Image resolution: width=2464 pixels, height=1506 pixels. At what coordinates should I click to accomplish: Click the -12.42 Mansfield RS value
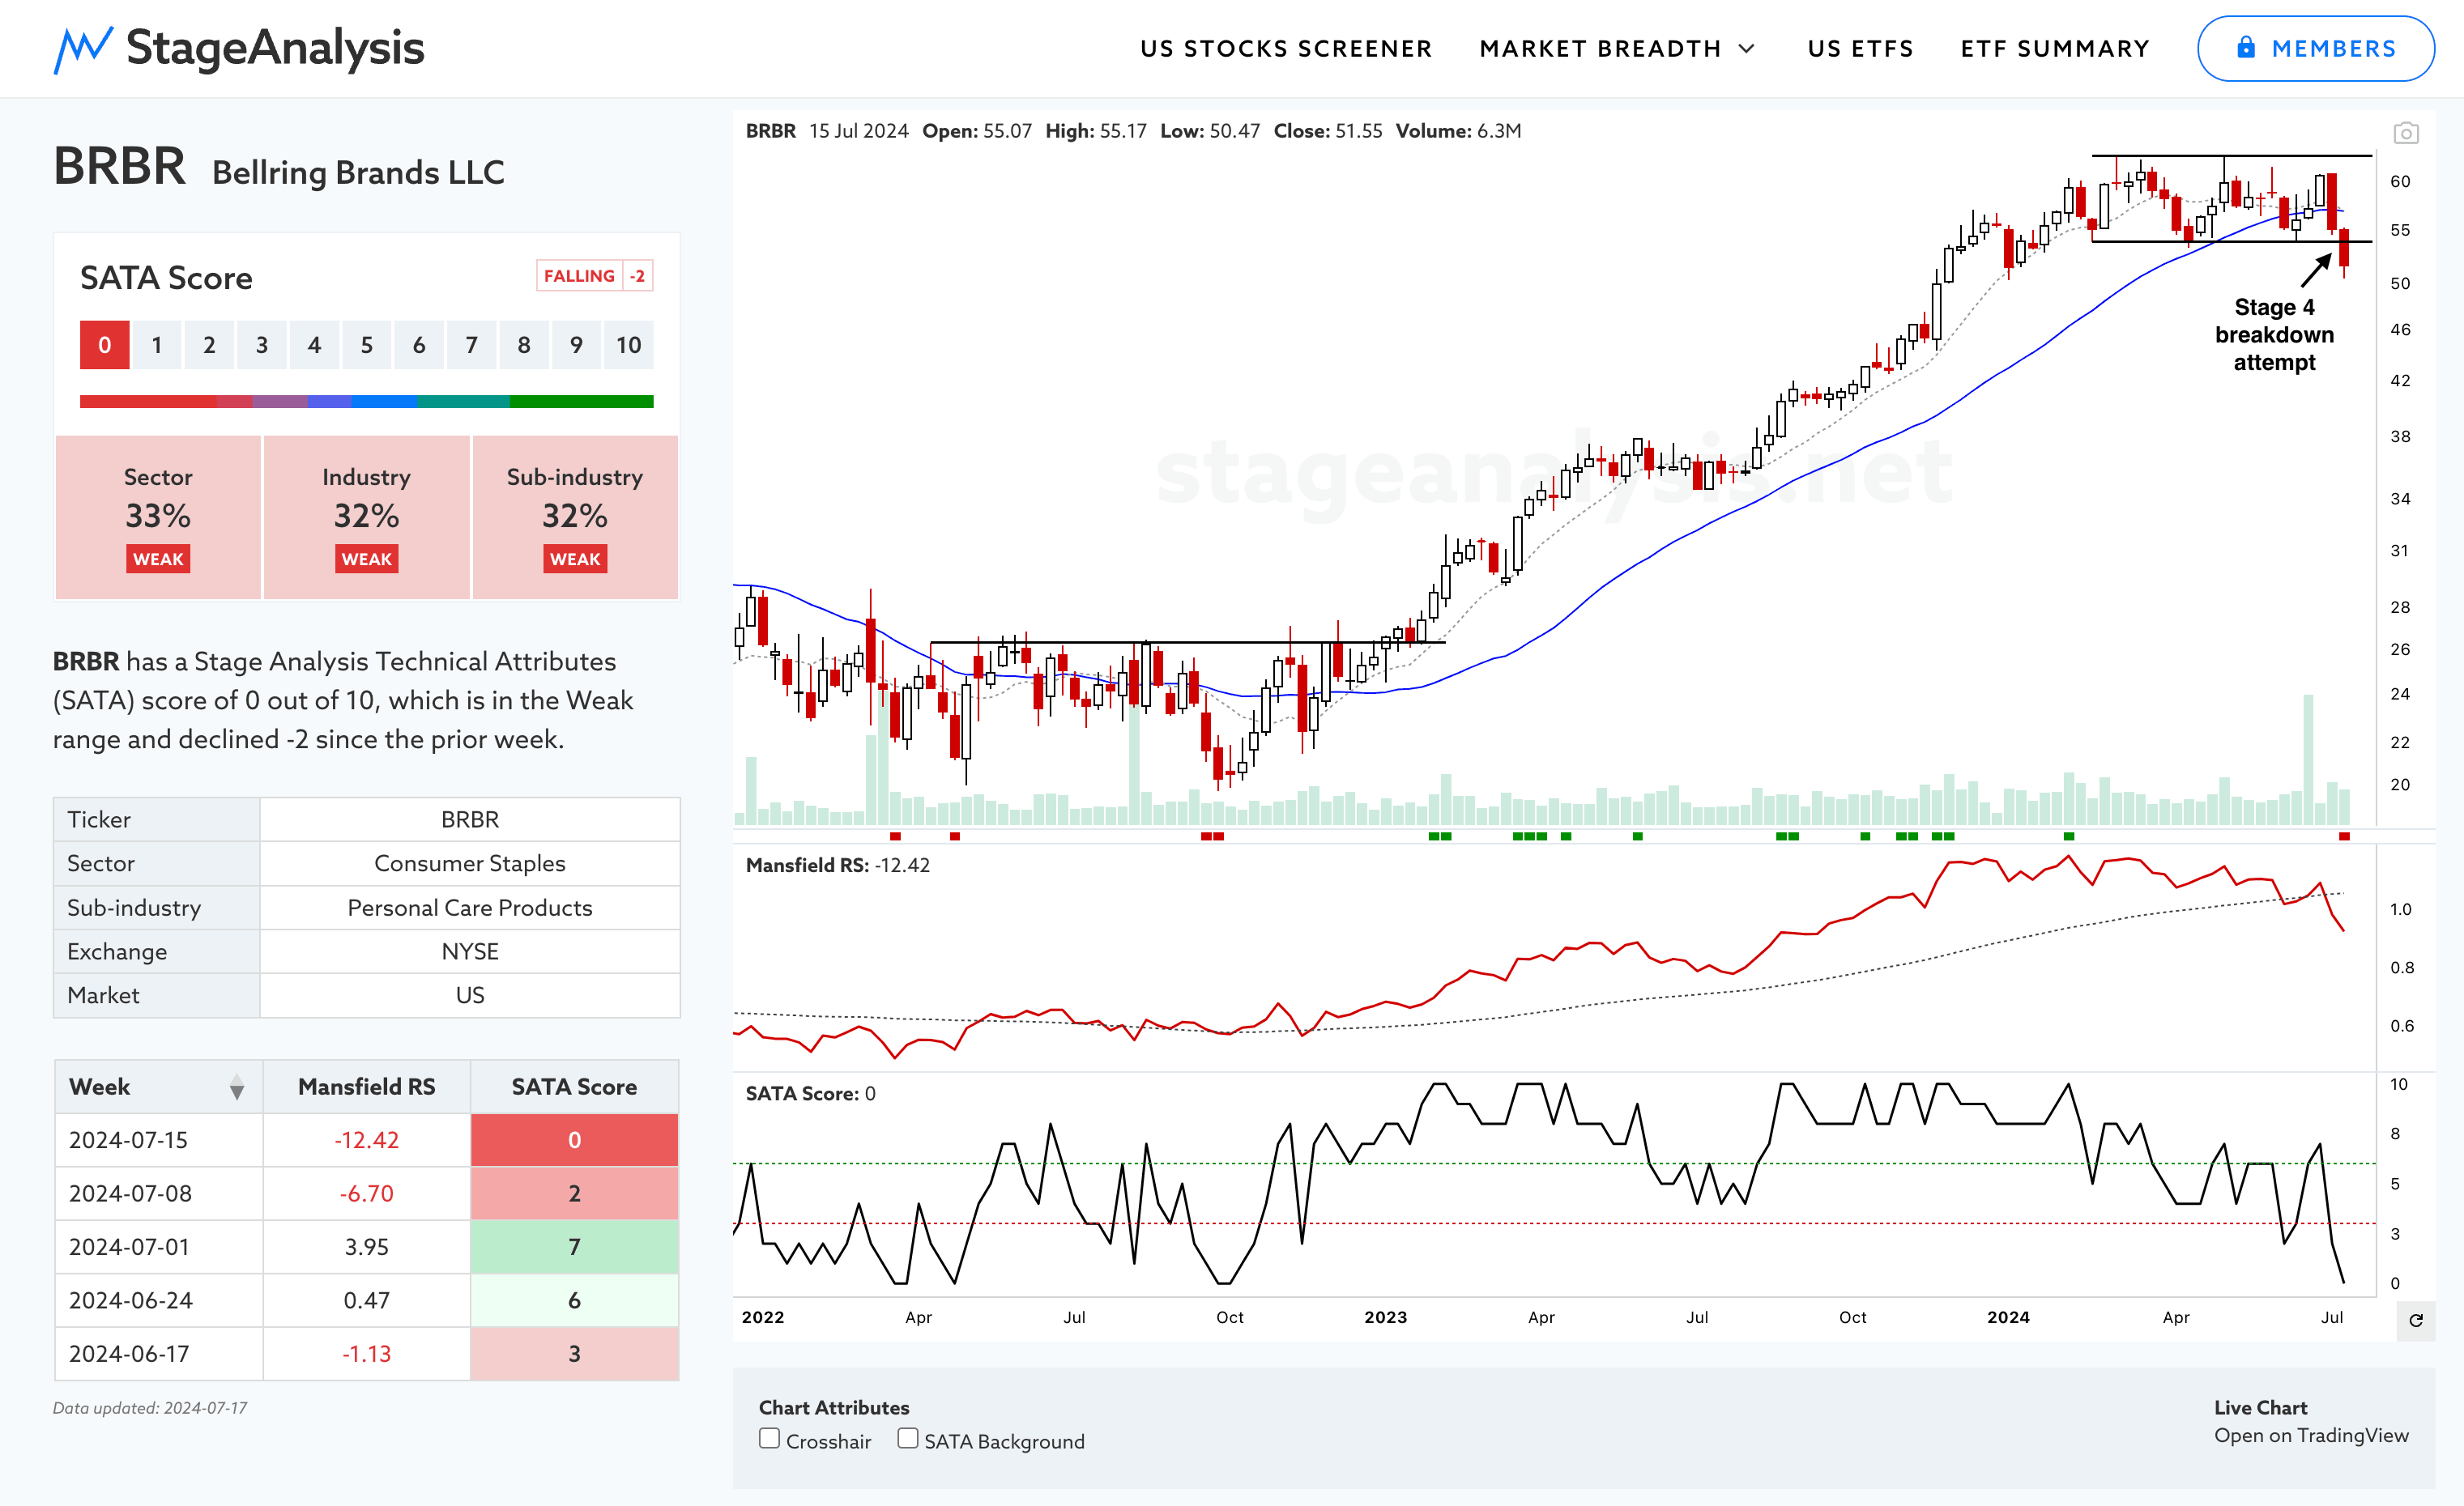point(367,1140)
